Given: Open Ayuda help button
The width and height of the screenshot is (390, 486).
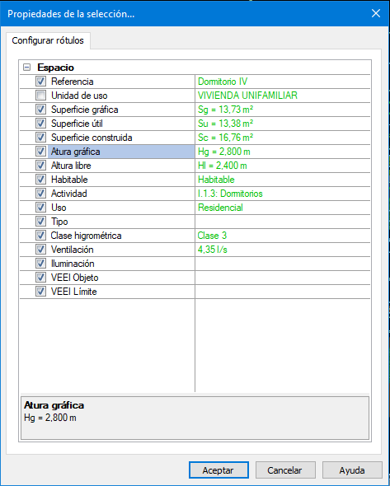Looking at the screenshot, I should click(x=352, y=470).
